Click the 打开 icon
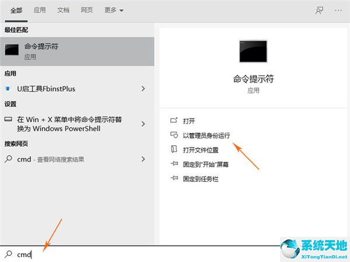Screen dimensions: 350x262 coord(174,120)
